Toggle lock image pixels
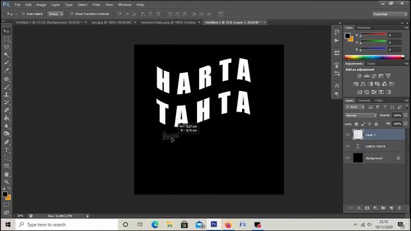 [x=363, y=124]
